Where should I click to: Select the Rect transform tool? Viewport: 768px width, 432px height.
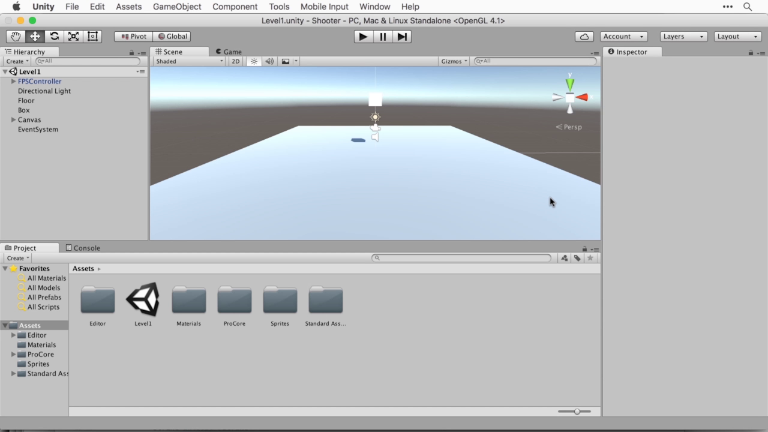(x=92, y=37)
